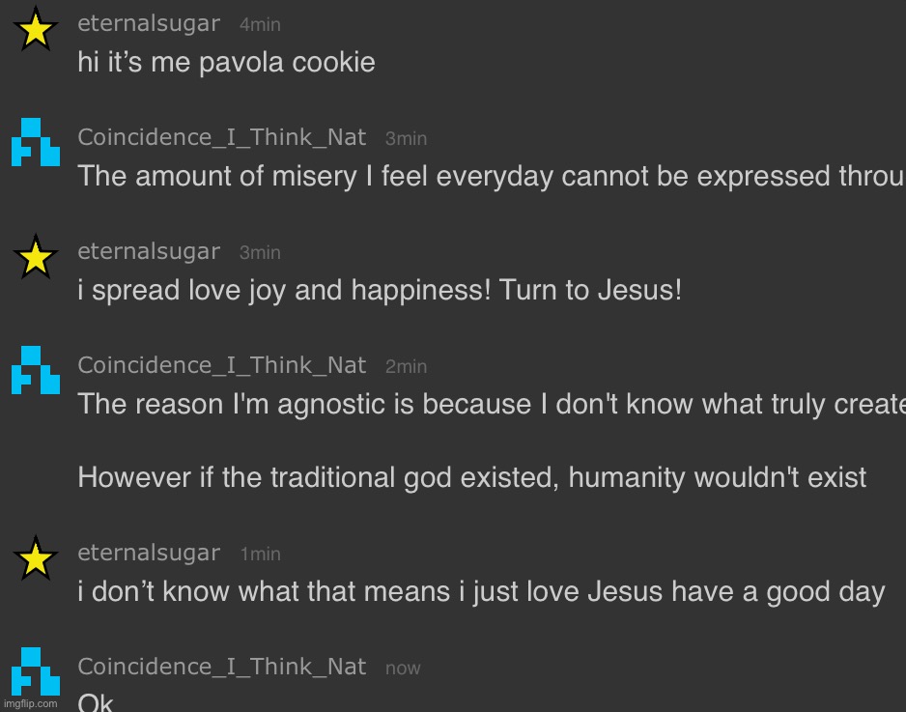
Task: Click the 'Turn to Jesus!' message text
Action: coord(590,290)
